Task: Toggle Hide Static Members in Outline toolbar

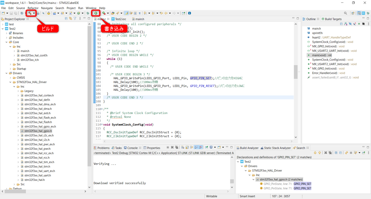Action: (355, 24)
